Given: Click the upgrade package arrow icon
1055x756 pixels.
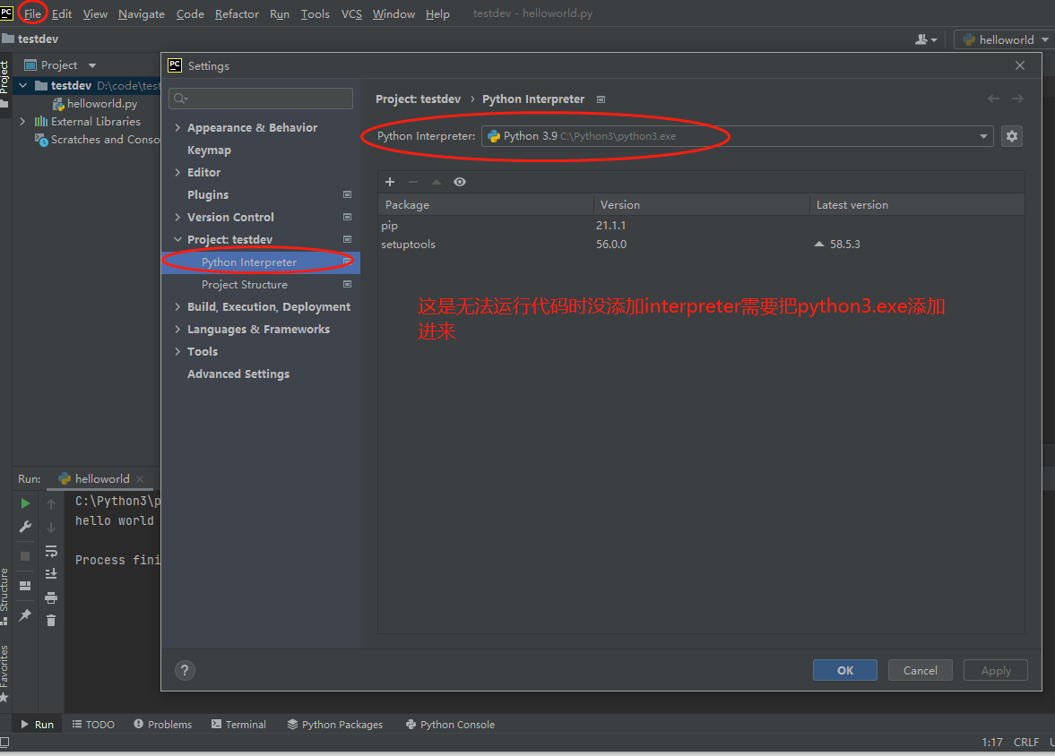Looking at the screenshot, I should click(x=436, y=182).
